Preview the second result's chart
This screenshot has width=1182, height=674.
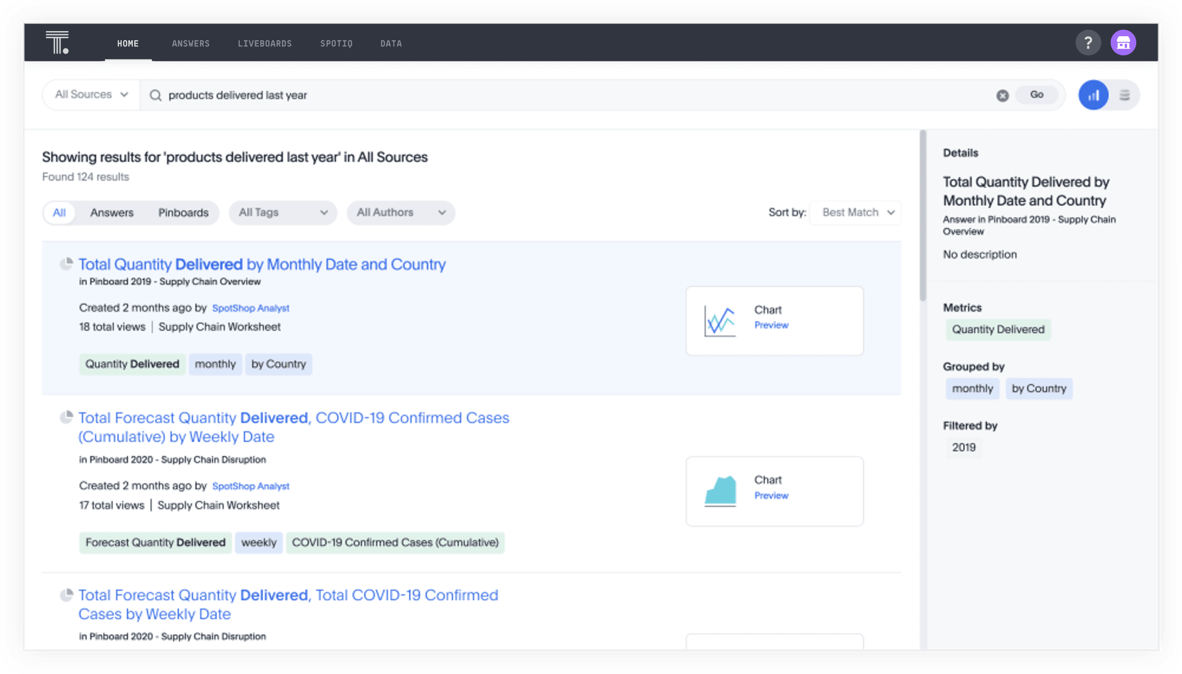tap(771, 495)
